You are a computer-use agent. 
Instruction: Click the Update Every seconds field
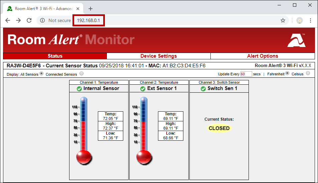pos(246,74)
